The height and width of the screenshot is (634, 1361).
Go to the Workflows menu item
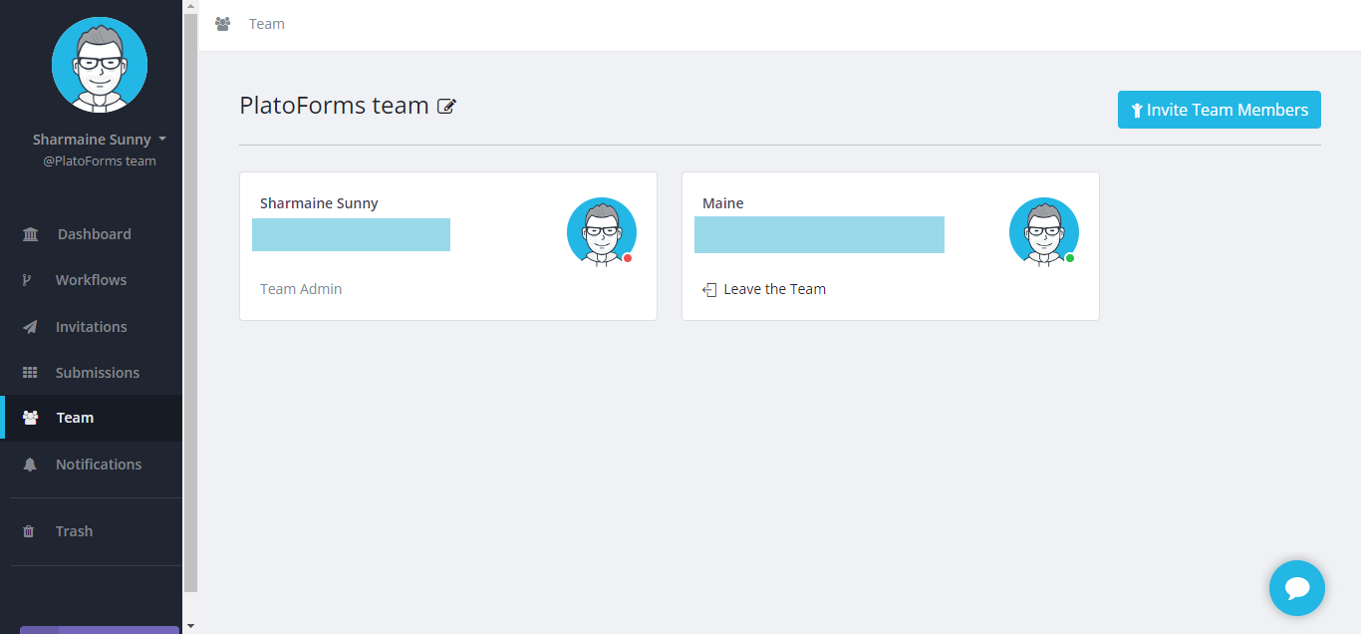pos(91,280)
